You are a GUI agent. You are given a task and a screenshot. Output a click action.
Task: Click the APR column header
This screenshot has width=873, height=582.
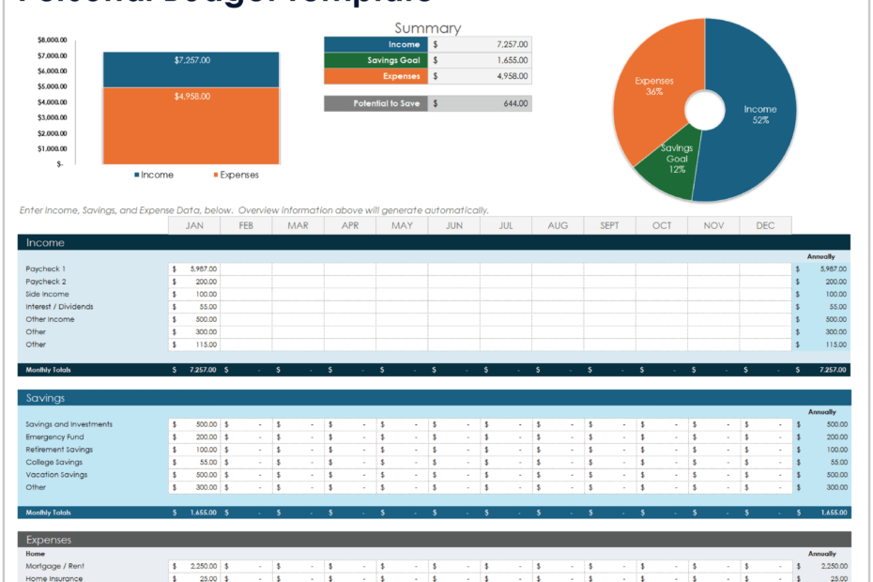349,225
